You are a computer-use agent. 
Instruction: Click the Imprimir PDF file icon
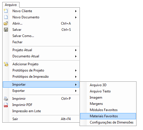click(x=6, y=105)
